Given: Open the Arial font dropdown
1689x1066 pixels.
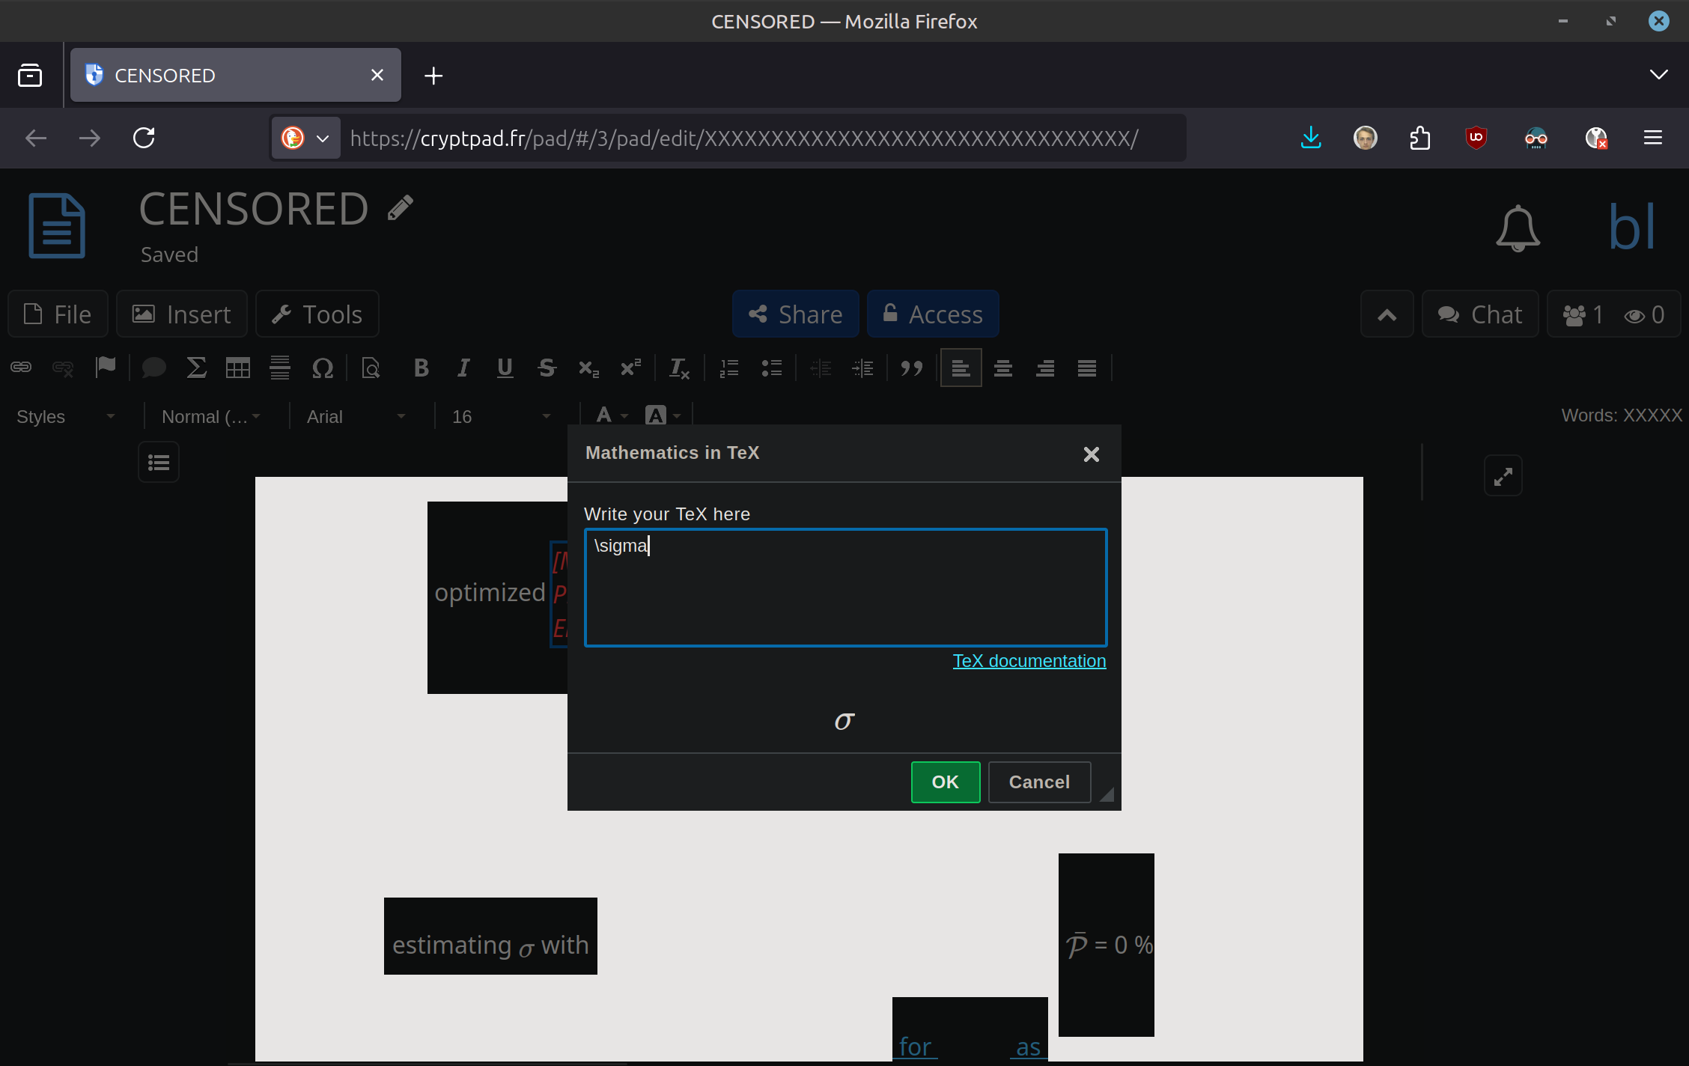Looking at the screenshot, I should click(x=356, y=416).
